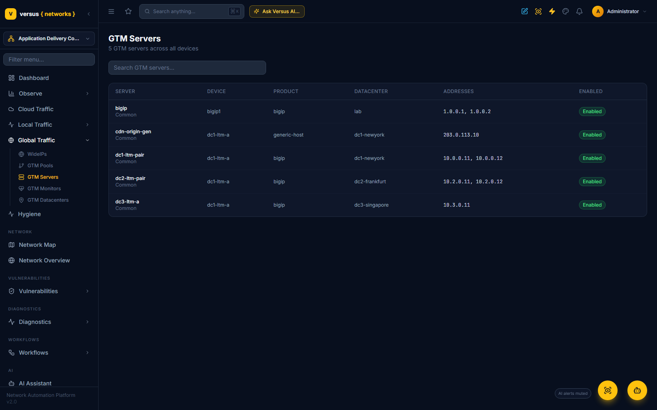
Task: Open the Hygiene menu link
Action: pyautogui.click(x=29, y=214)
